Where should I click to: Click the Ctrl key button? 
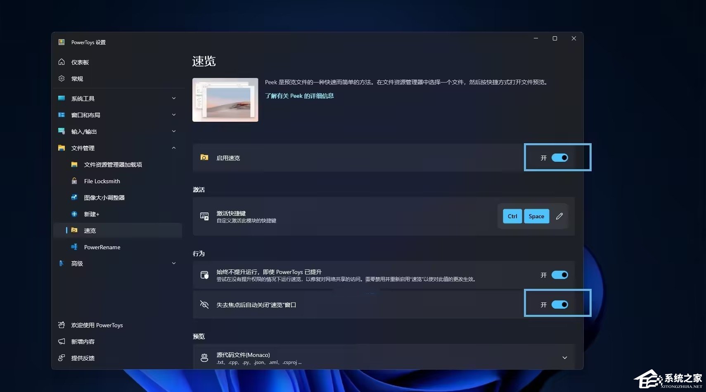pos(512,216)
